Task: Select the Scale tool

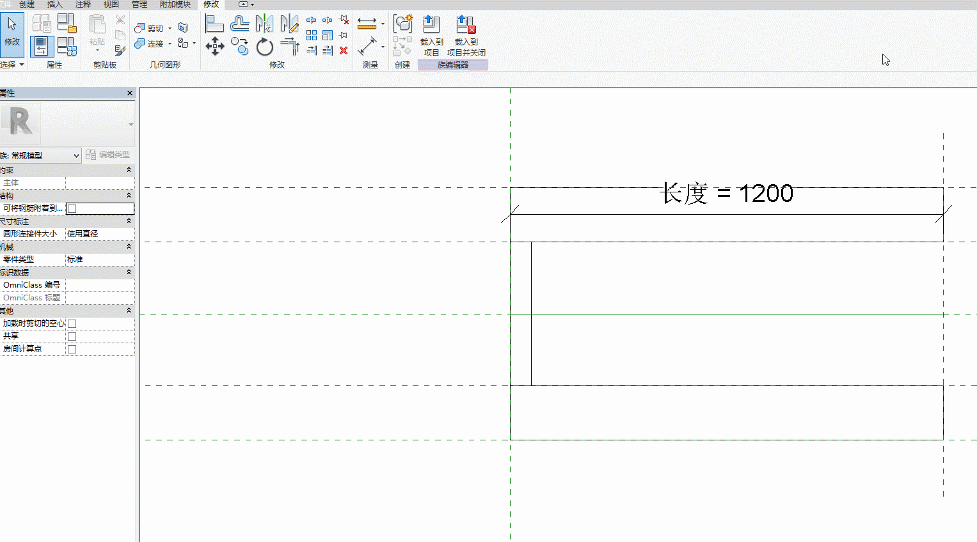Action: (x=328, y=35)
